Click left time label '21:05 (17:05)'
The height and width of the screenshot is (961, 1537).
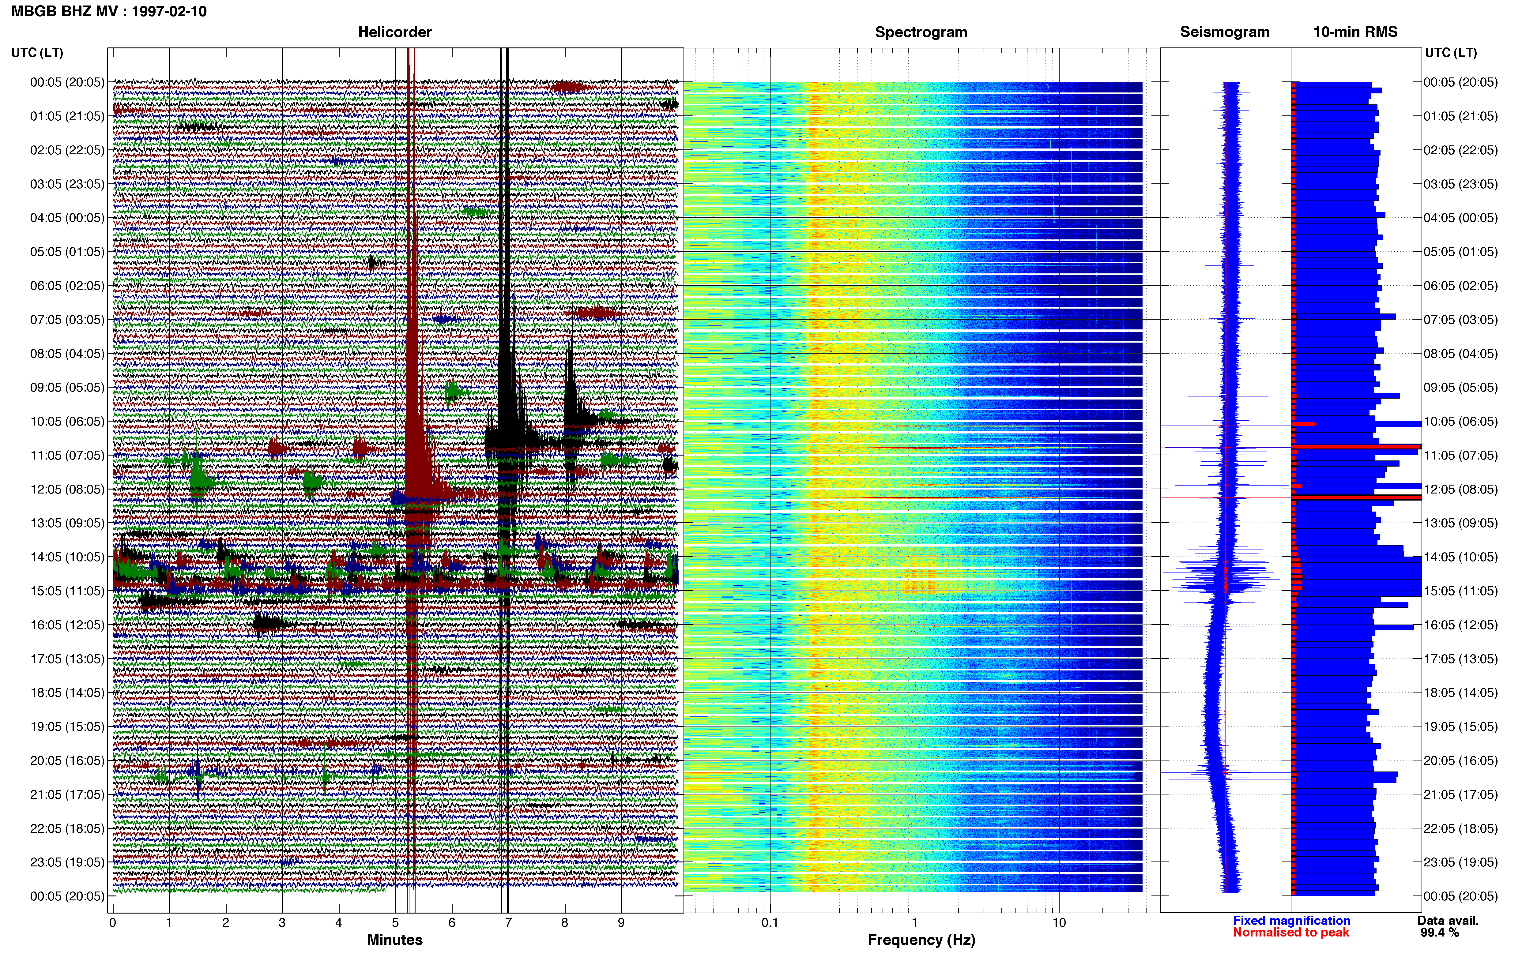pos(67,794)
